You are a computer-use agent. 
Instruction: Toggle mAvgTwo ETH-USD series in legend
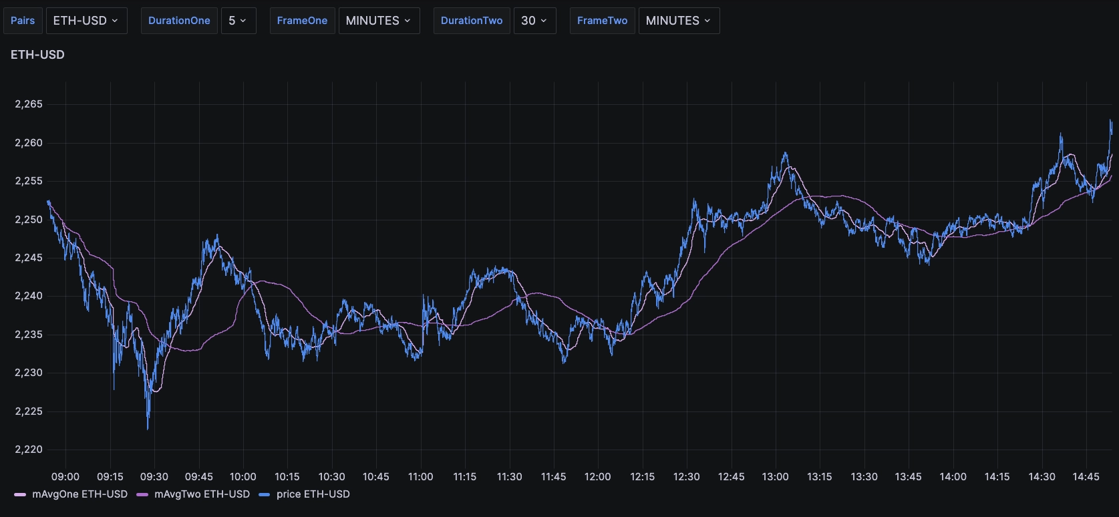(202, 494)
